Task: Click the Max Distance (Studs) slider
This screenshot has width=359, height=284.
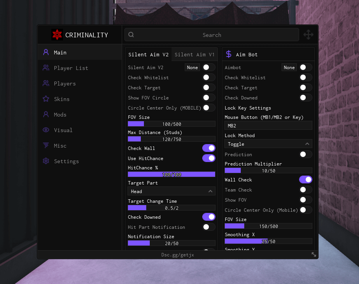Action: point(172,139)
